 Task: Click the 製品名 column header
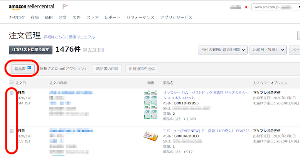[168, 83]
